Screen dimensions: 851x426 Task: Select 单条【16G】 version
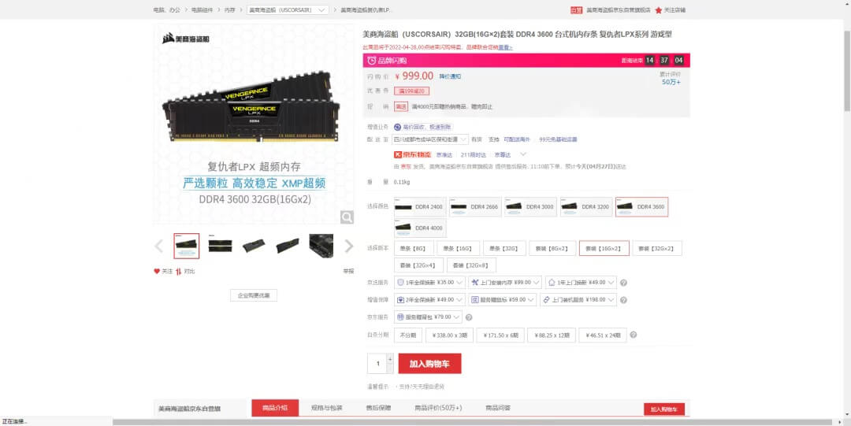click(458, 248)
